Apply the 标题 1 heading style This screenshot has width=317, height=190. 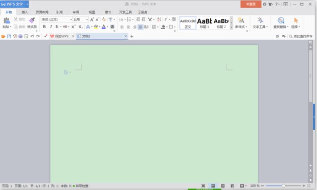tap(205, 23)
